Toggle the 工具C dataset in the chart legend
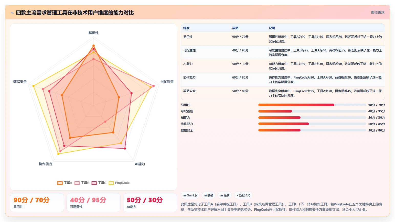Image resolution: width=395 pixels, height=222 pixels. tap(99, 183)
